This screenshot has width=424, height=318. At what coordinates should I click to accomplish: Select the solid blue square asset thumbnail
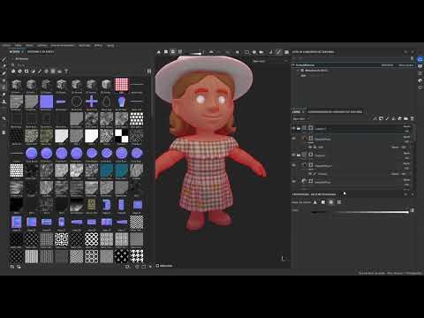coord(46,102)
